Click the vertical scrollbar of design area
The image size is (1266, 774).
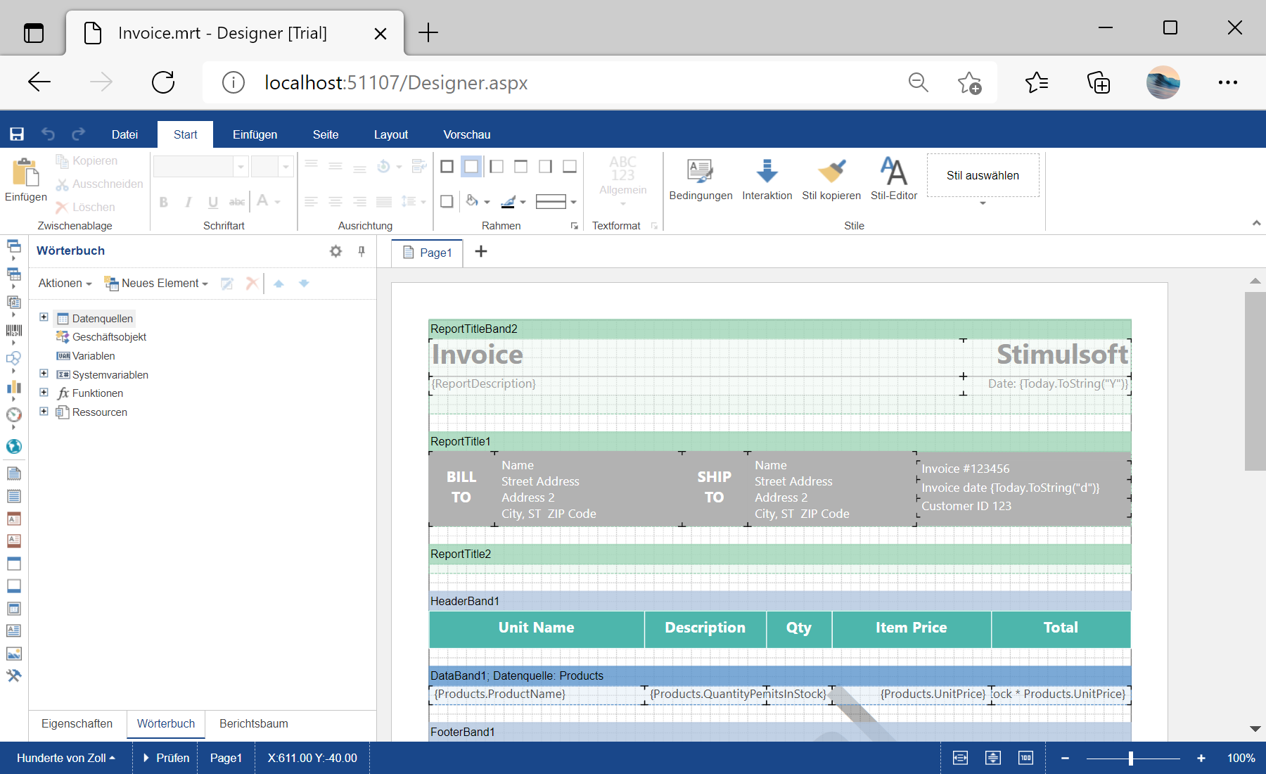coord(1255,381)
